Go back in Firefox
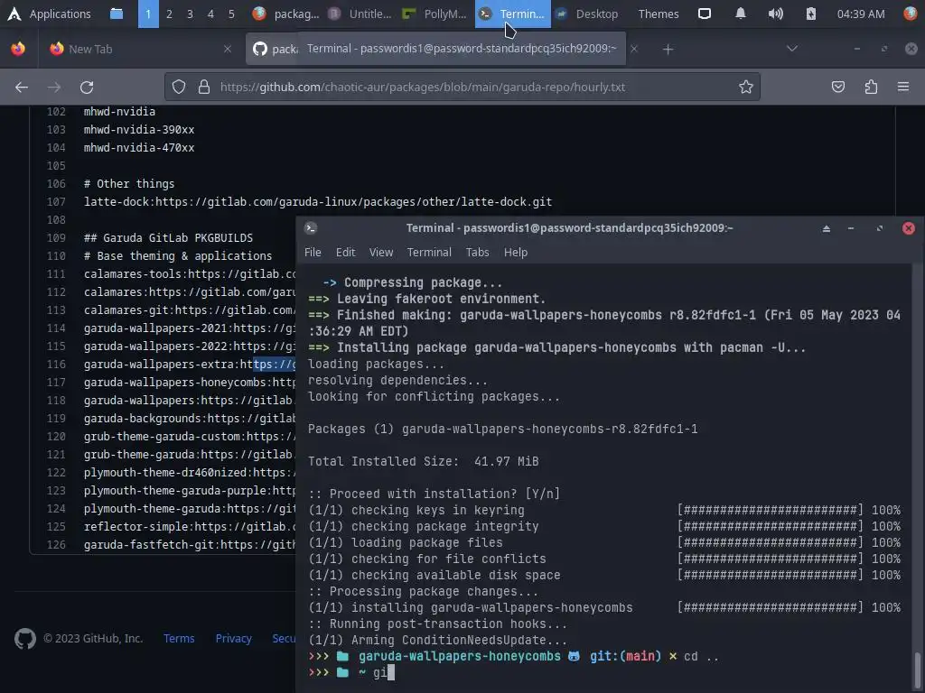This screenshot has width=925, height=693. [22, 88]
